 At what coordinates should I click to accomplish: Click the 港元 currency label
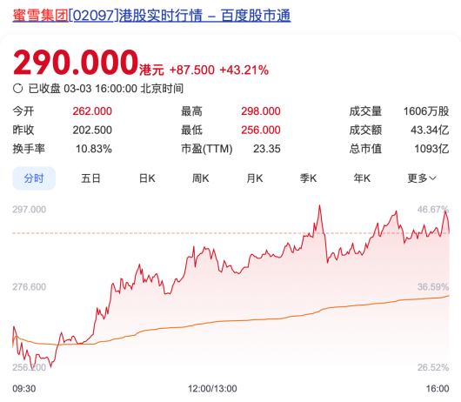point(151,70)
